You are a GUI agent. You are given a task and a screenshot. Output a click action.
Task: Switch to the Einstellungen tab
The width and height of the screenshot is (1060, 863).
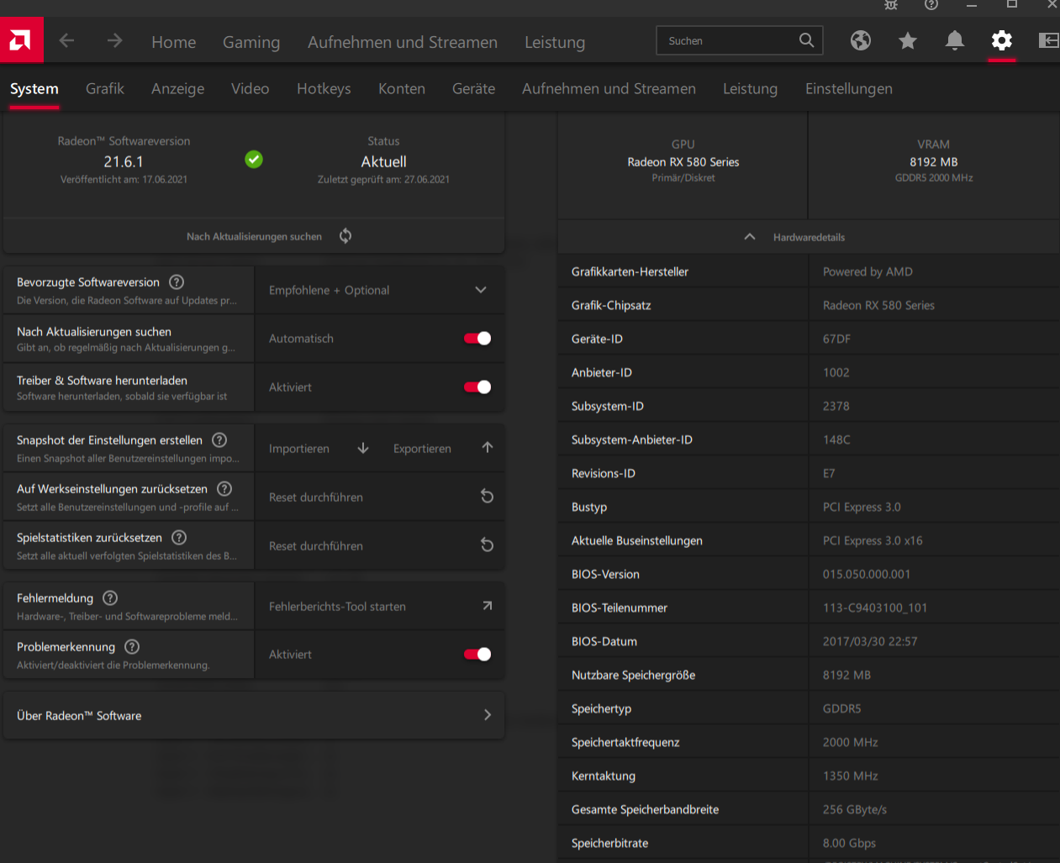tap(849, 88)
